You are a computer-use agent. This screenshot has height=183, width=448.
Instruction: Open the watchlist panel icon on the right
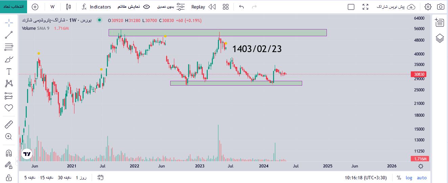[x=440, y=22]
